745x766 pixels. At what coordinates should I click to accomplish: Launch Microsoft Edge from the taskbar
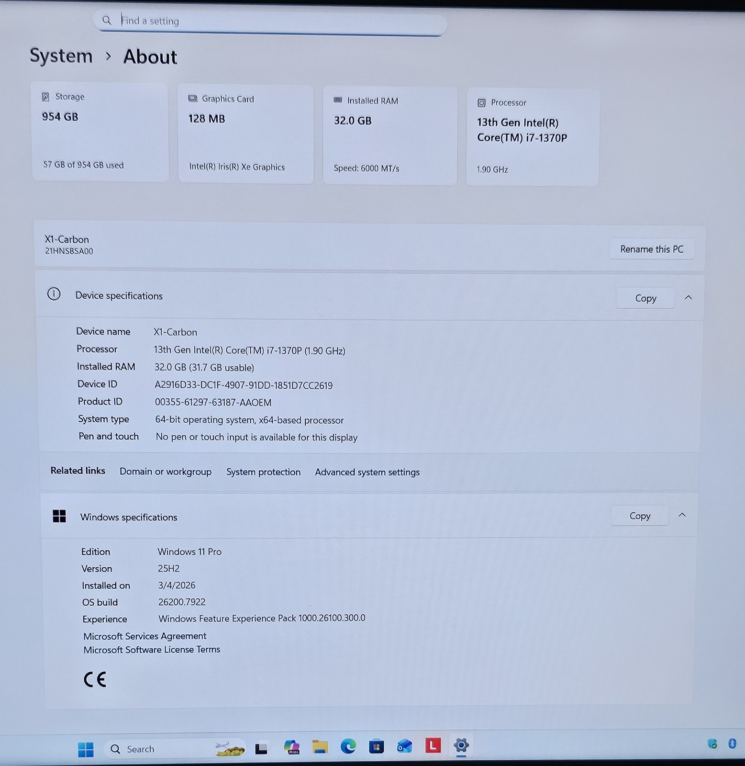point(348,746)
